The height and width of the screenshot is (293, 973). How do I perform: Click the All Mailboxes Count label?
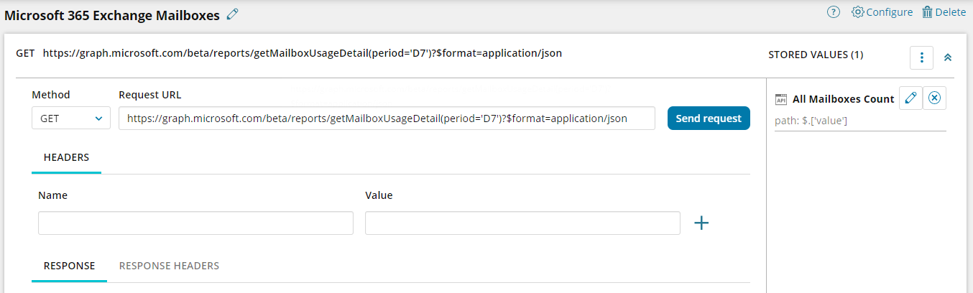(x=843, y=99)
